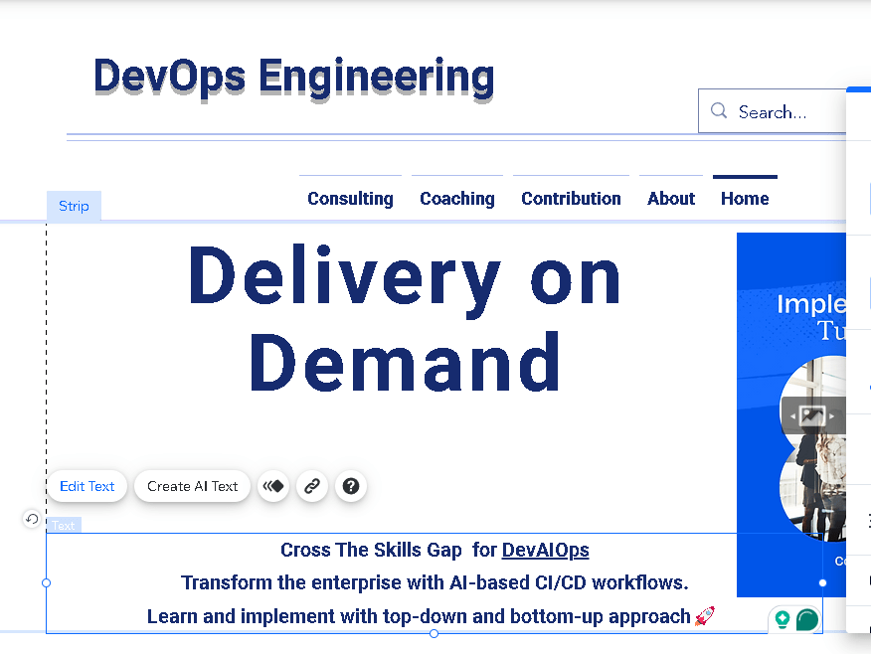
Task: Click the green lightbulb suggestion icon
Action: 783,619
